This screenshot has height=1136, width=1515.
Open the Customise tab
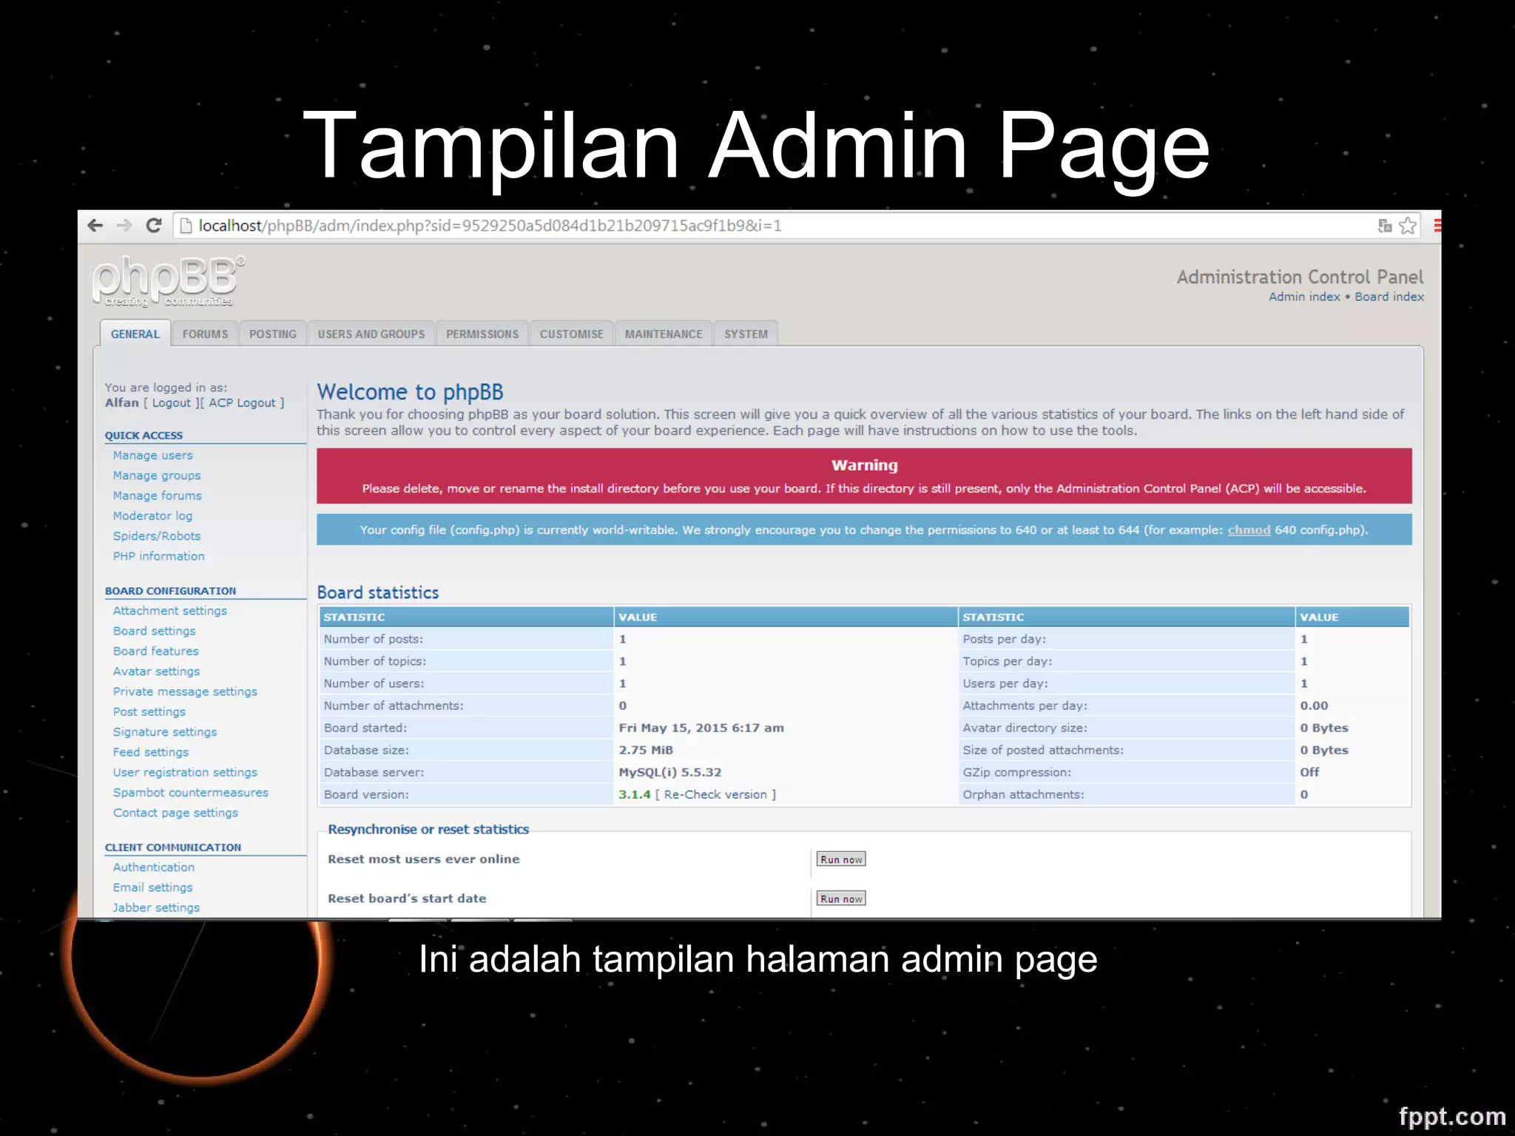[x=572, y=334]
